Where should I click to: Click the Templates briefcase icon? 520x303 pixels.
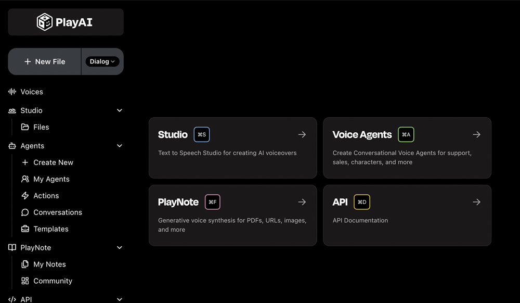[25, 229]
